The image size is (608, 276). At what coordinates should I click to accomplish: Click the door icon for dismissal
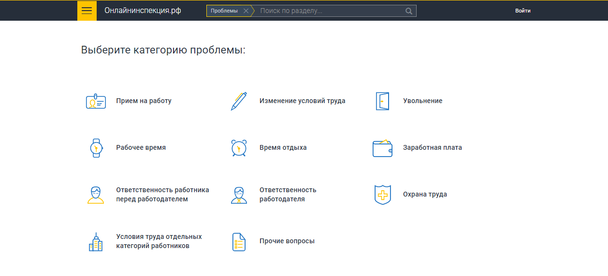point(382,101)
